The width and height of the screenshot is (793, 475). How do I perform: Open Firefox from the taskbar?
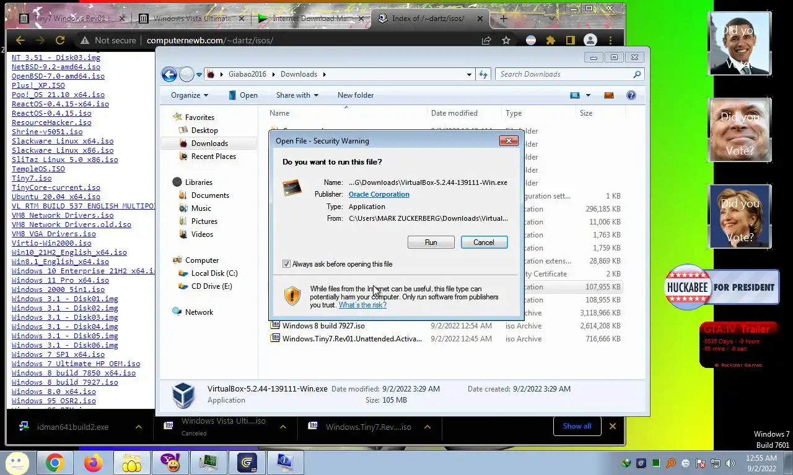point(93,463)
